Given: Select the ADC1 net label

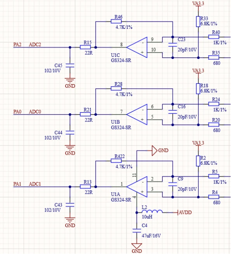Looking at the screenshot, I should tap(35, 184).
